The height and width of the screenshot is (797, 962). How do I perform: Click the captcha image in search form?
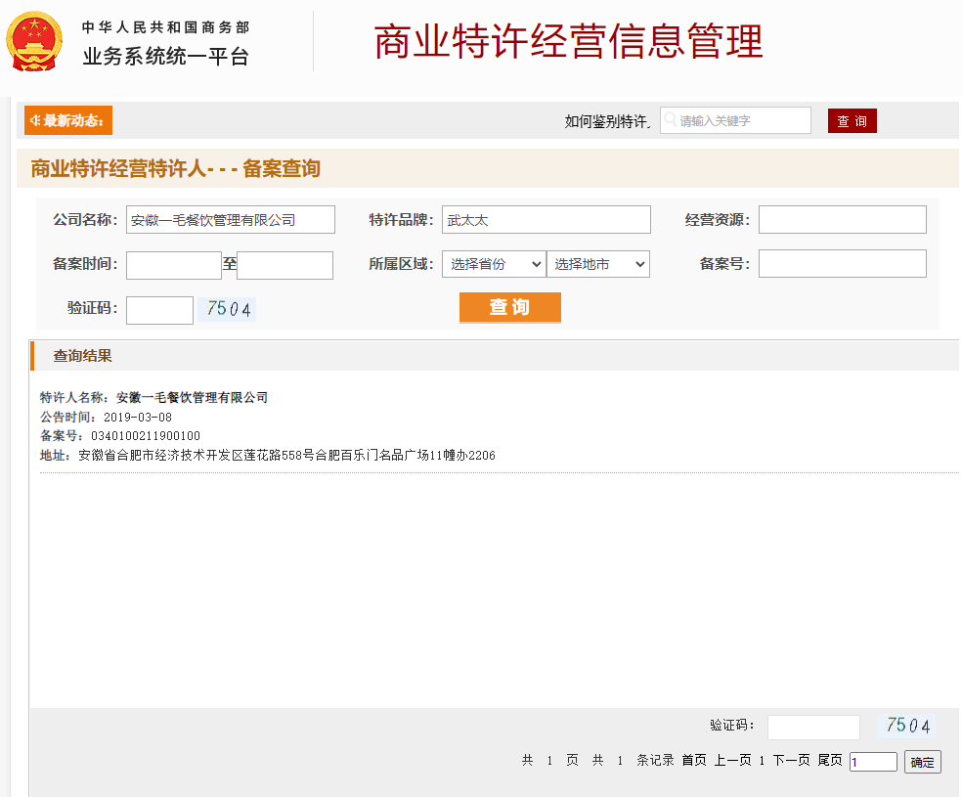(x=228, y=310)
